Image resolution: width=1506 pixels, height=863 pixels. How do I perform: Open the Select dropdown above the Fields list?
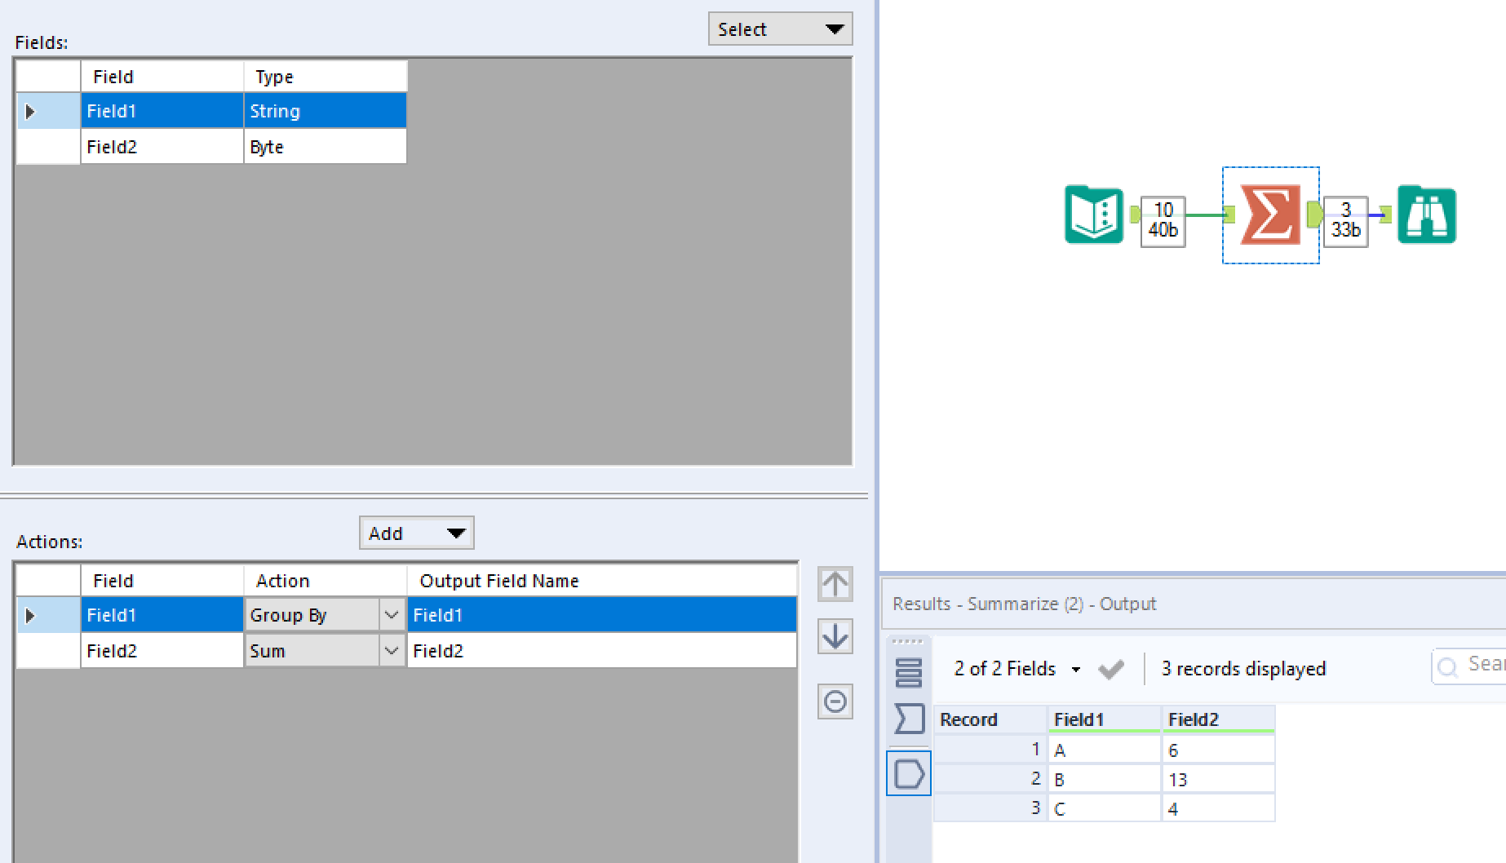pos(777,29)
